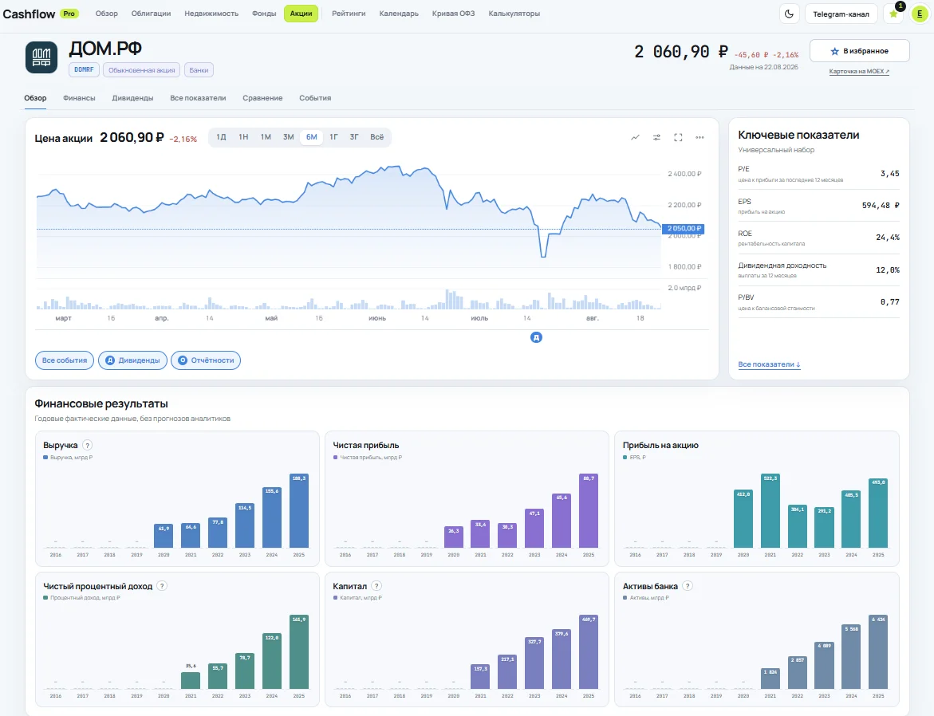This screenshot has width=934, height=716.
Task: Open Рейтинги section
Action: pyautogui.click(x=349, y=14)
